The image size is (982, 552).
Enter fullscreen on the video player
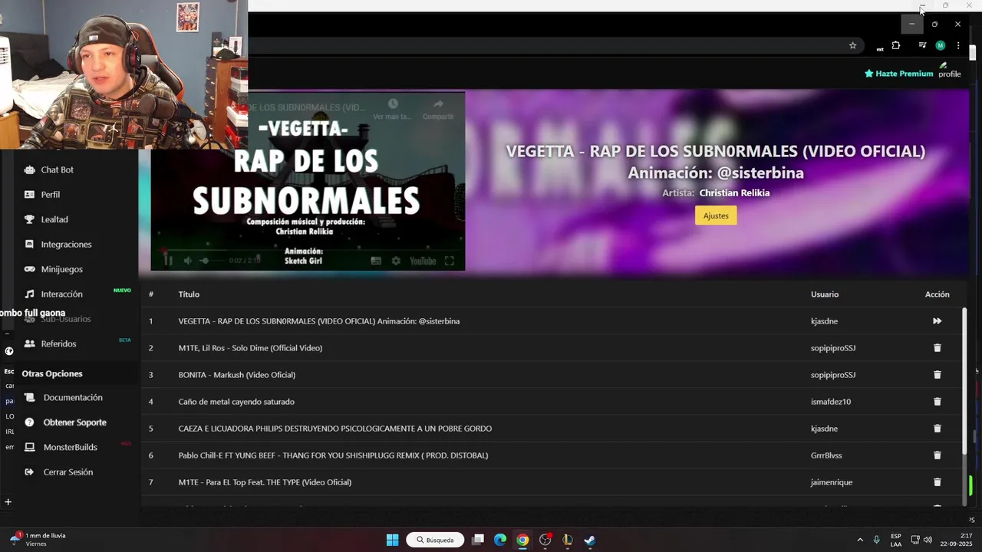coord(450,261)
